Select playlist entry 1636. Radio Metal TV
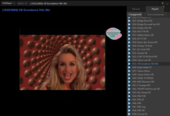Screen dimensions: 170x116 tap(148, 67)
